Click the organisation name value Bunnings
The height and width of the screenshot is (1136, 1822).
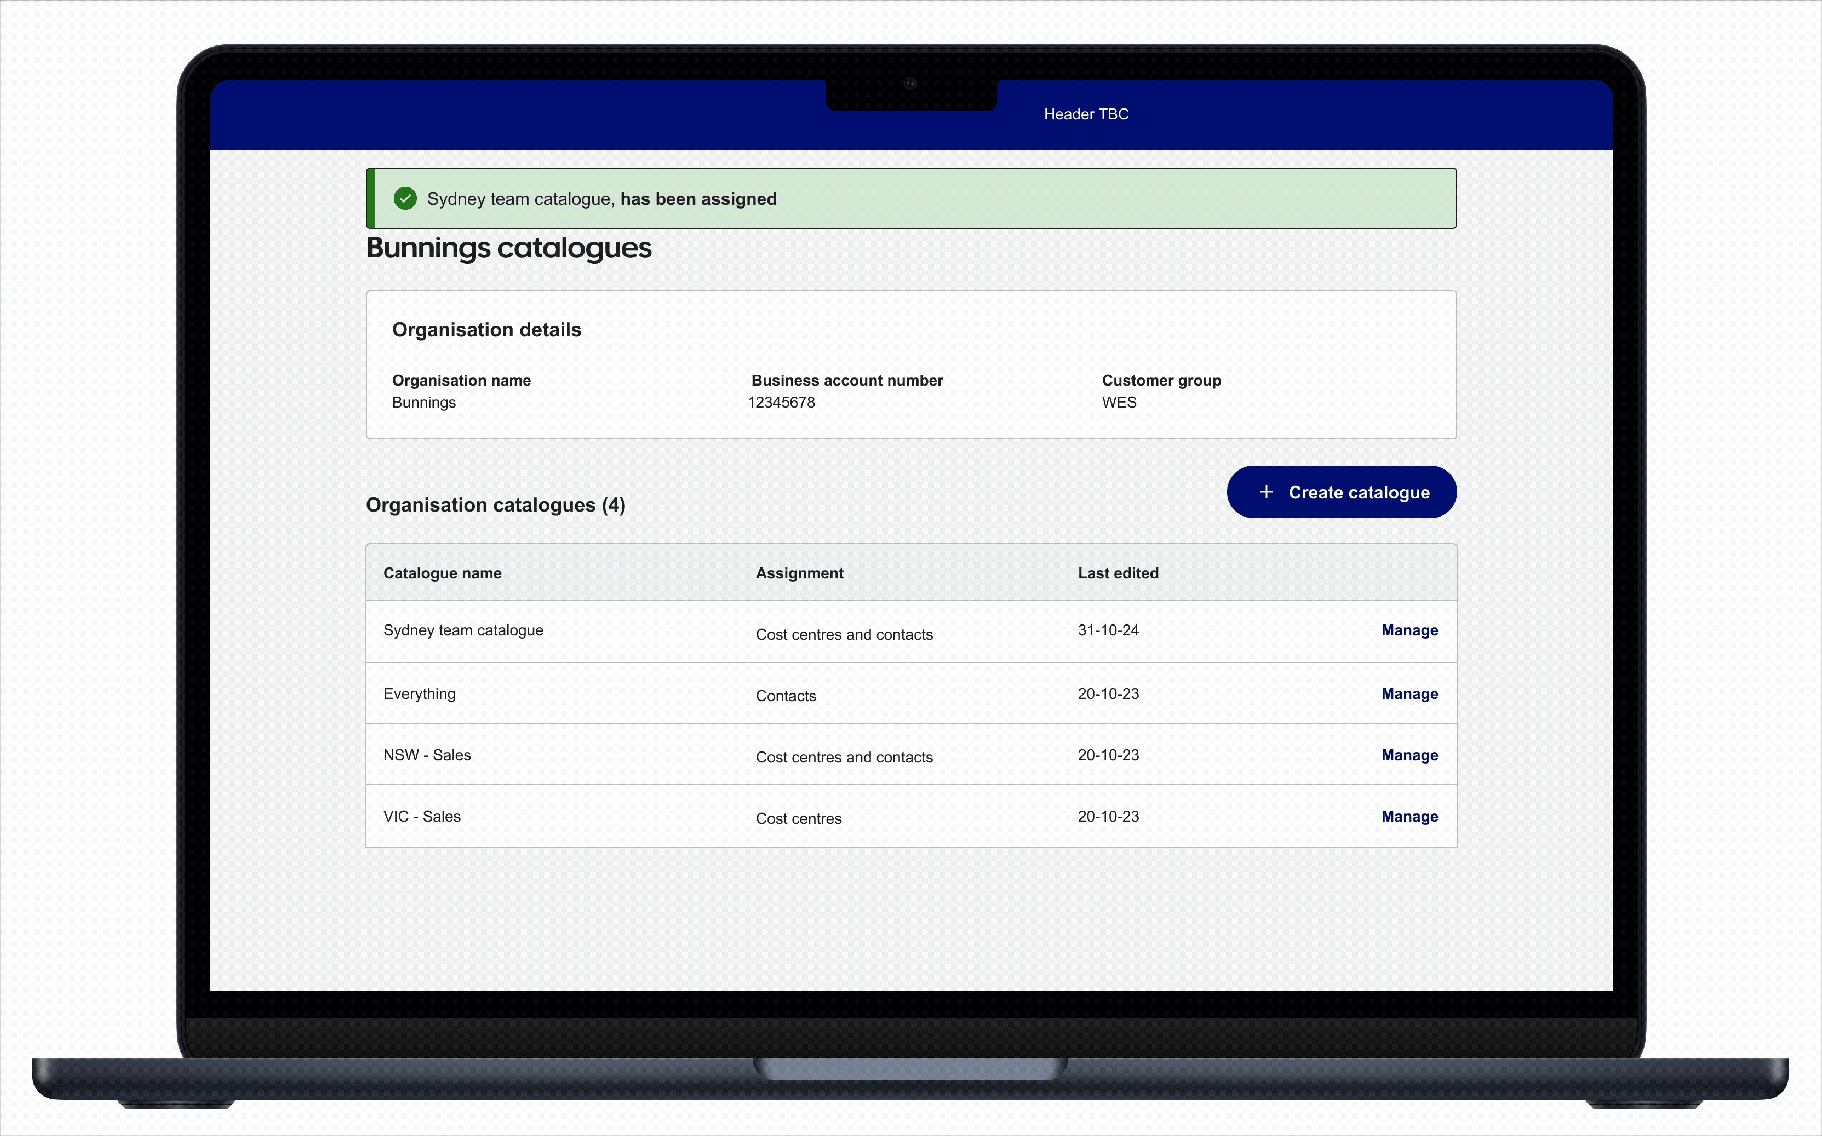click(424, 403)
